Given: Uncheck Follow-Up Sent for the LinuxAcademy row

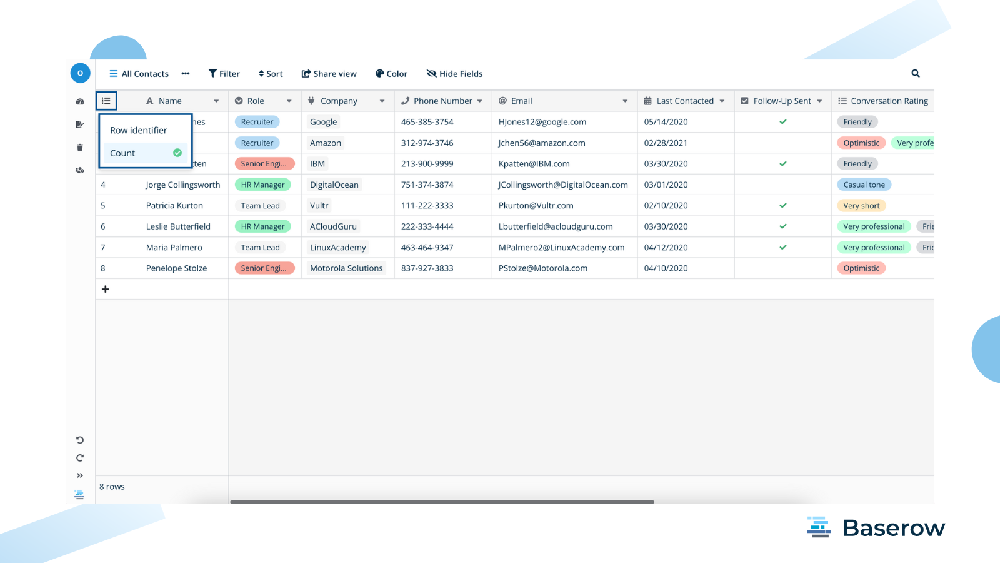Looking at the screenshot, I should pos(783,247).
